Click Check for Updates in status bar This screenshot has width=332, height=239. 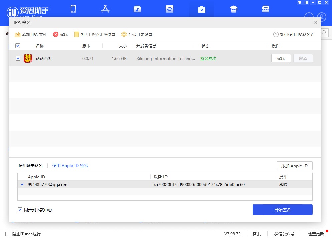click(316, 234)
